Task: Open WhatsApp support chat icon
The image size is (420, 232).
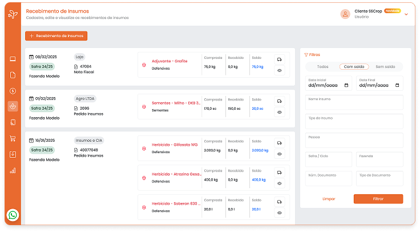Action: pyautogui.click(x=13, y=215)
